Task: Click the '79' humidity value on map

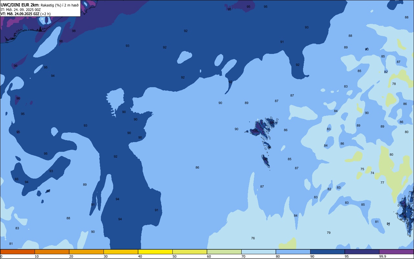Action: coord(329,233)
